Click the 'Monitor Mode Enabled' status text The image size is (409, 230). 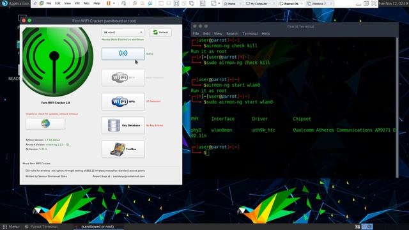[123, 40]
